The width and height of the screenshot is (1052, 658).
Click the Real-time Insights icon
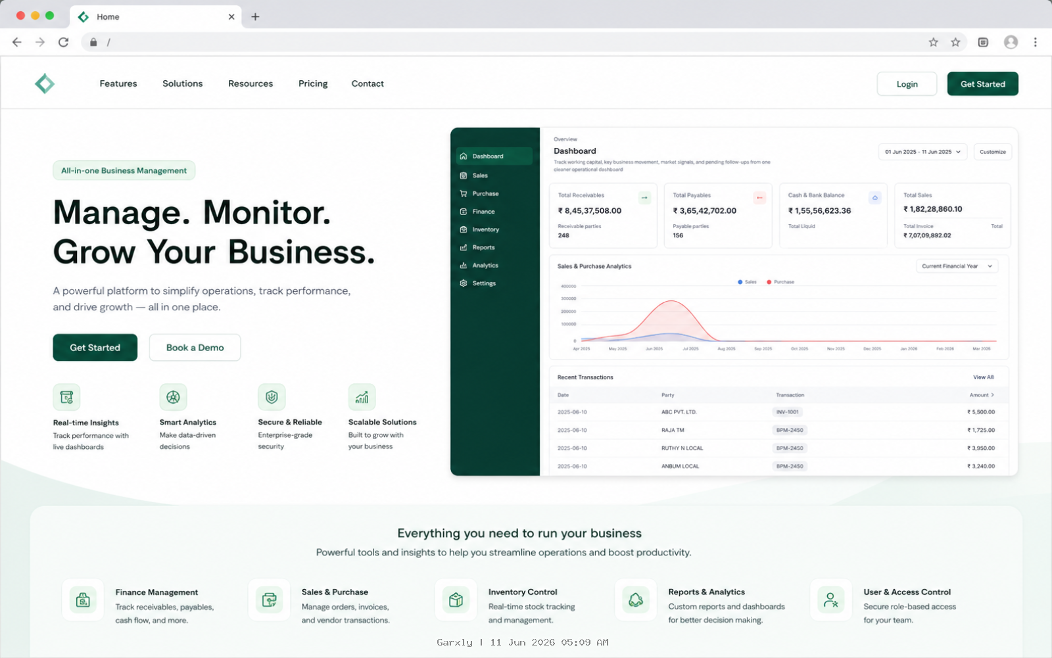click(x=66, y=397)
